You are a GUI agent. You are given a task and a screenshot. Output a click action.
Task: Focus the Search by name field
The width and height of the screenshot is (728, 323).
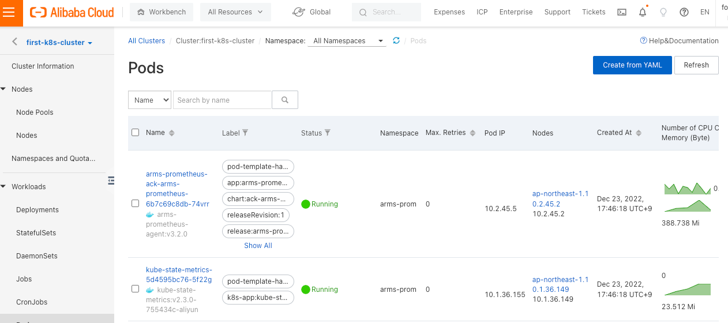tap(222, 100)
